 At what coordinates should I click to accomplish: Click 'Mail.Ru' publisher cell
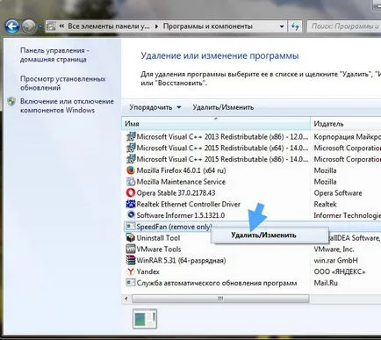[x=326, y=283]
